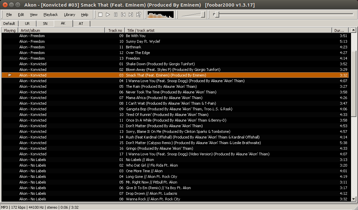
Task: Select the AK playlist tab
Action: [63, 23]
